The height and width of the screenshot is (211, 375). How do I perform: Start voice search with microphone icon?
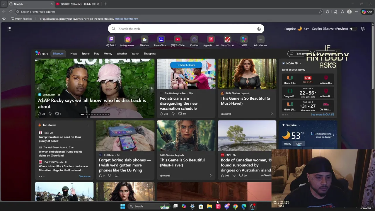pos(259,29)
